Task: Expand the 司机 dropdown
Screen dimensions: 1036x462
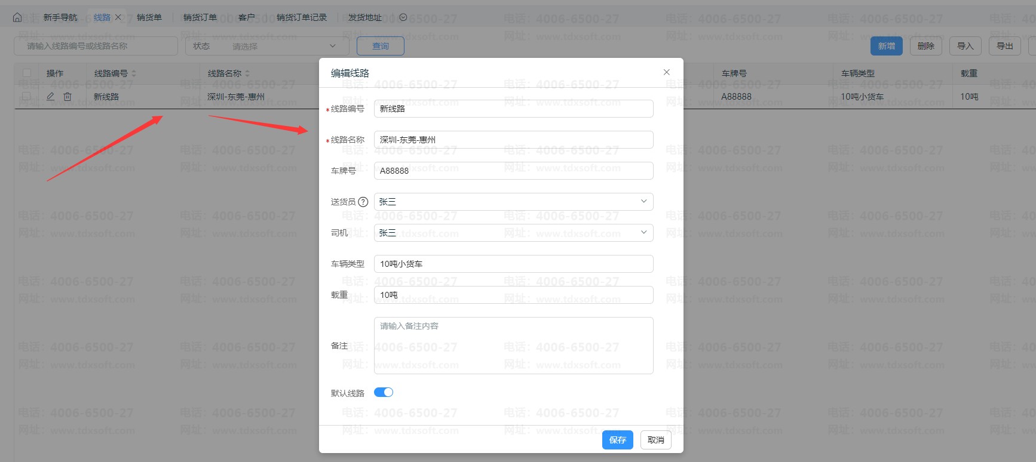Action: [x=513, y=233]
